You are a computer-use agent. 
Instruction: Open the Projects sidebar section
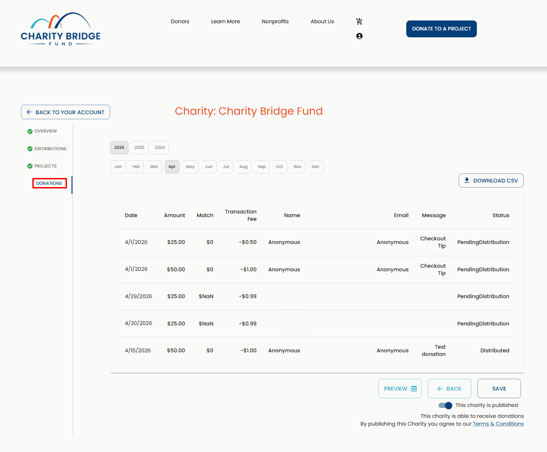coord(46,166)
